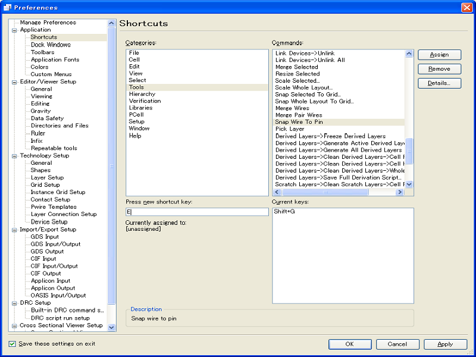The width and height of the screenshot is (476, 357).
Task: Toggle Save these settings on exit
Action: (12, 344)
